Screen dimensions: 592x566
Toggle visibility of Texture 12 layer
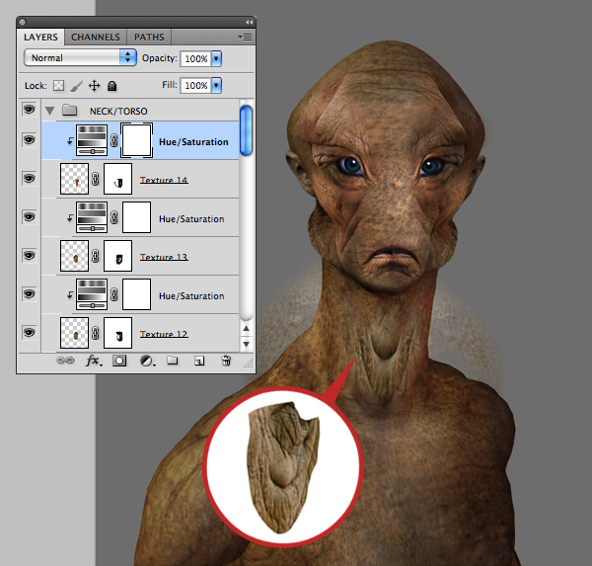point(29,333)
